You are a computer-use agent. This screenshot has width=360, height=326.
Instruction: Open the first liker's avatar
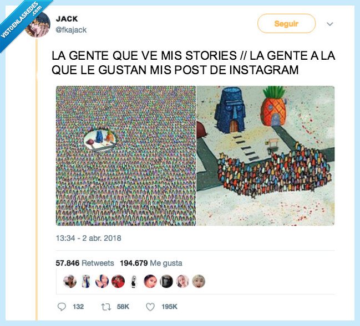70,281
